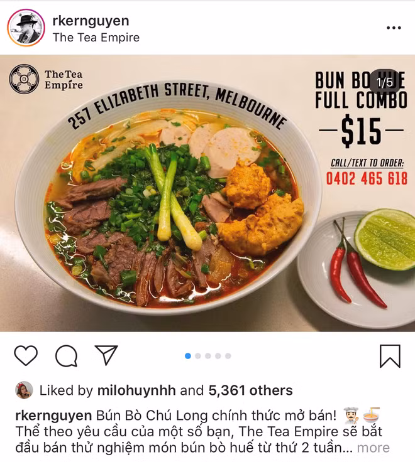Open rkernguyen username in the caption
The height and width of the screenshot is (462, 415).
point(53,416)
